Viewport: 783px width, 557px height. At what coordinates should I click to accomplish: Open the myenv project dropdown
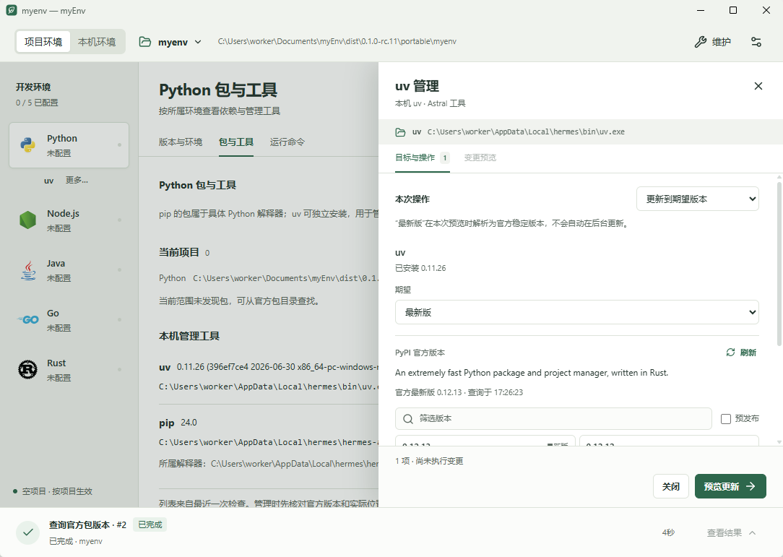pos(170,42)
